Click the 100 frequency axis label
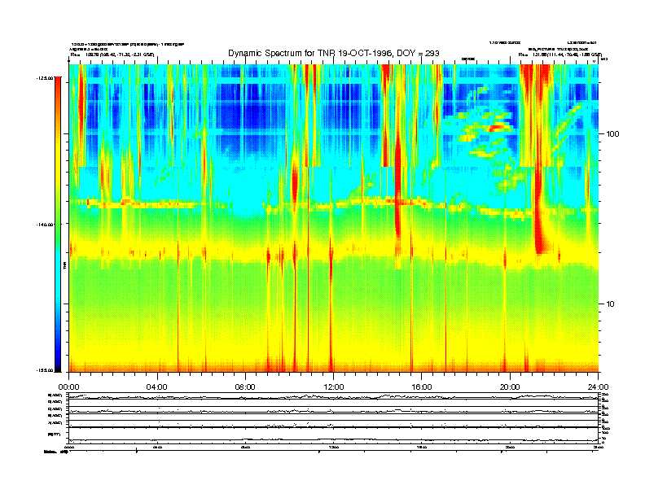 point(612,134)
